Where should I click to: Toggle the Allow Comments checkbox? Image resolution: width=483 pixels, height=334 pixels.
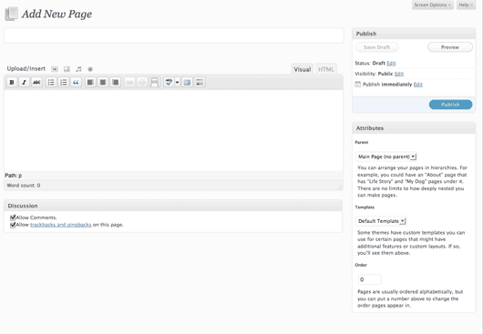click(13, 218)
